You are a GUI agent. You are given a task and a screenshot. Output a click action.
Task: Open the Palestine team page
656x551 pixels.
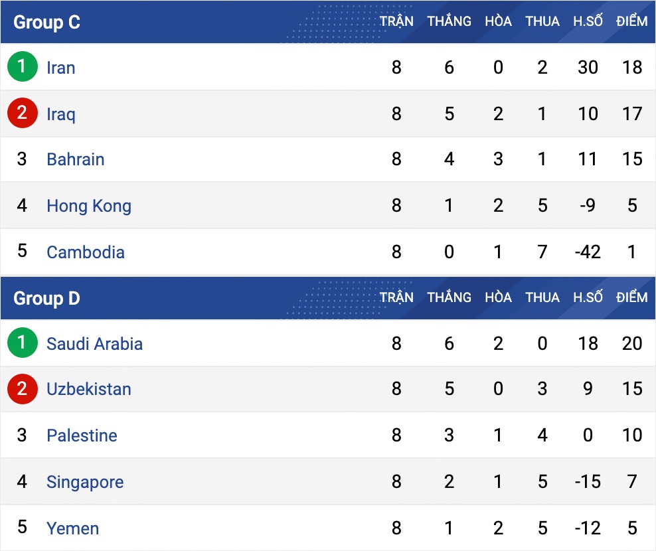pos(82,435)
